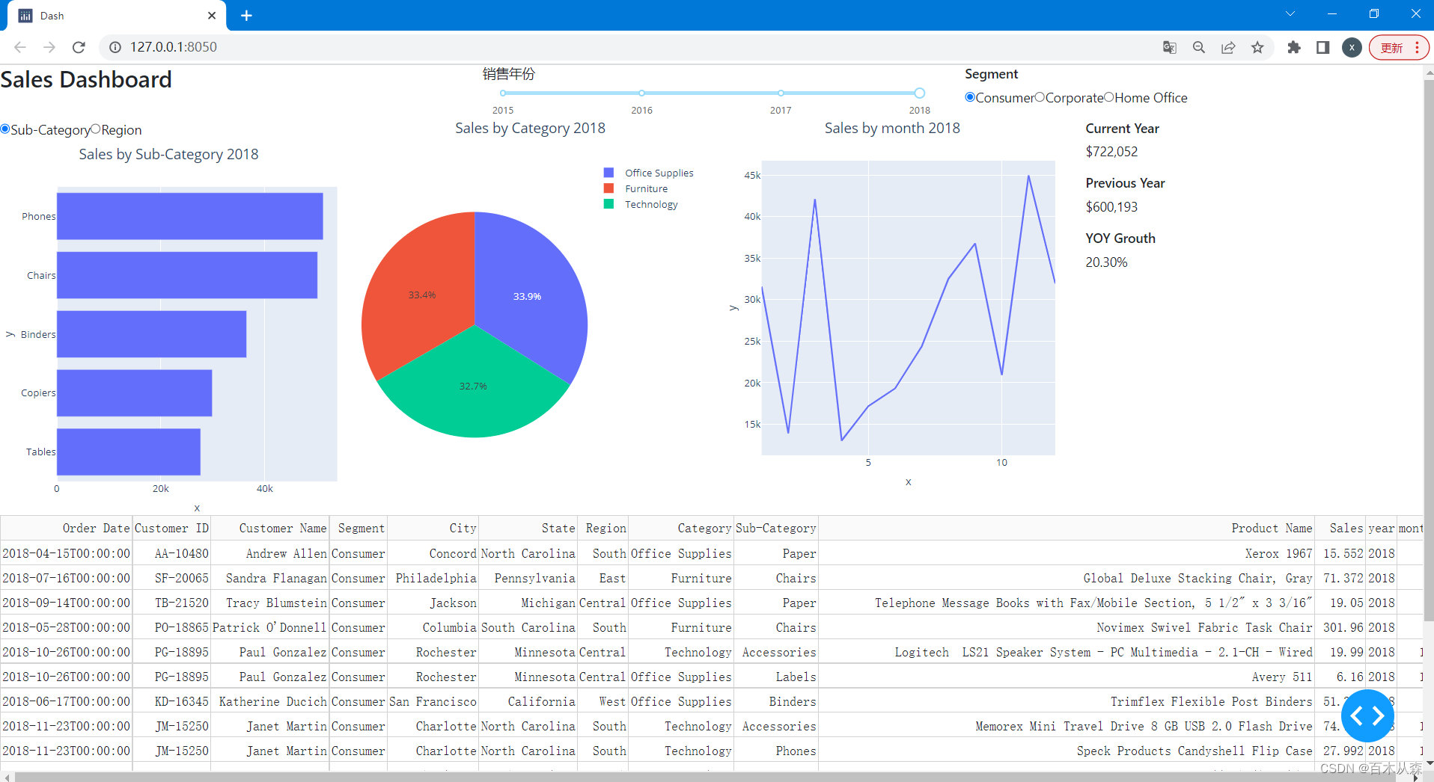1434x782 pixels.
Task: Click Andrew Allen customer cell
Action: 270,553
